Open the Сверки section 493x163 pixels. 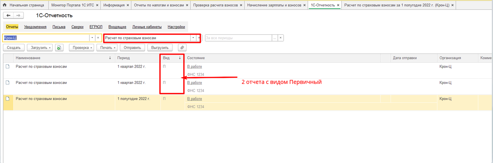[x=77, y=27]
